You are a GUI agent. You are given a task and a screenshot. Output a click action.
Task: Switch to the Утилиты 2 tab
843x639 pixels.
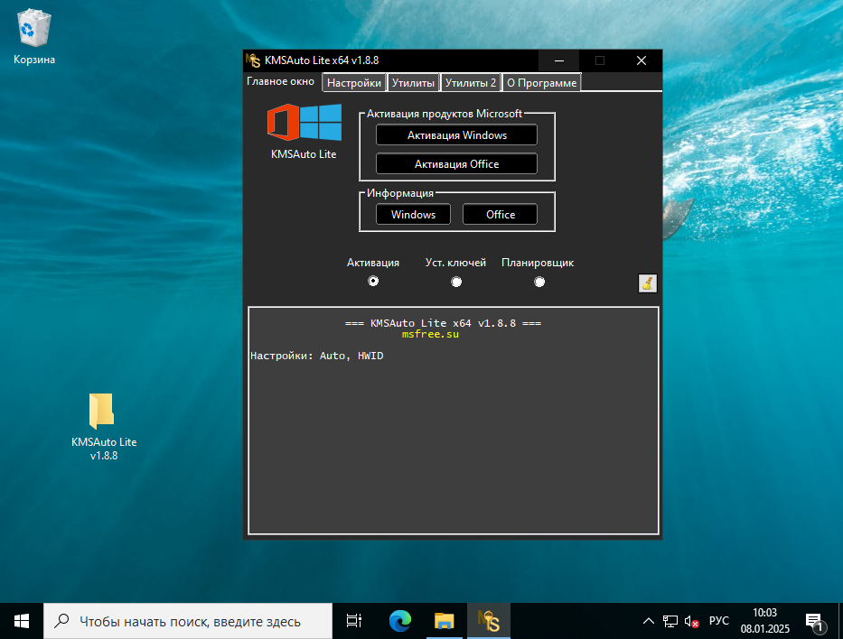pyautogui.click(x=471, y=82)
